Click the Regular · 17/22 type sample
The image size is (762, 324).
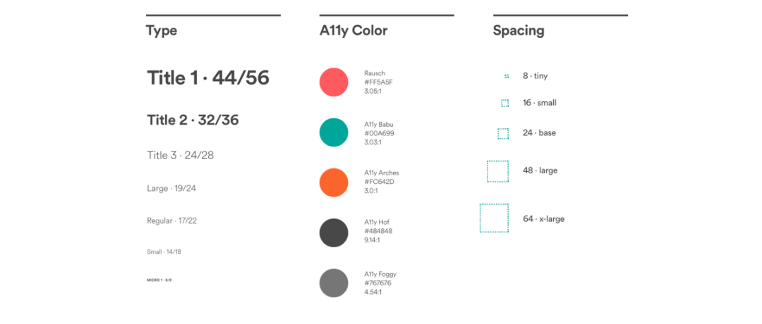coord(171,221)
